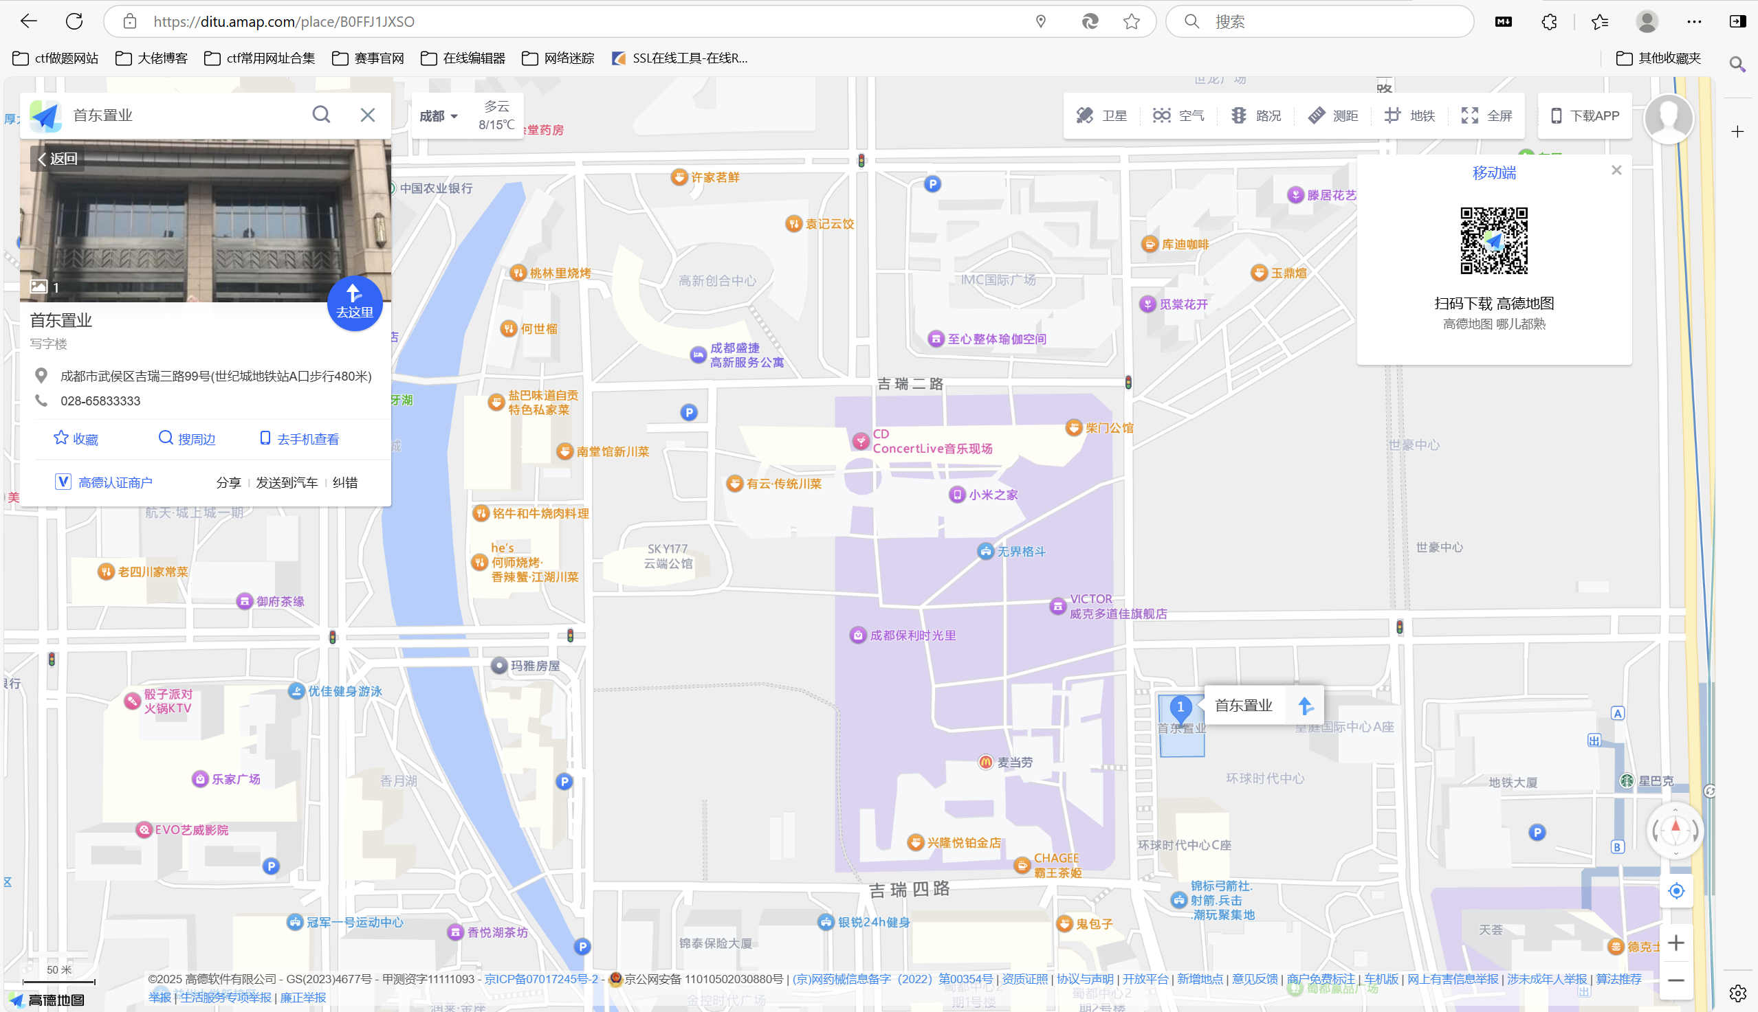Image resolution: width=1758 pixels, height=1012 pixels.
Task: Open the browser favorites list icon
Action: [1599, 21]
